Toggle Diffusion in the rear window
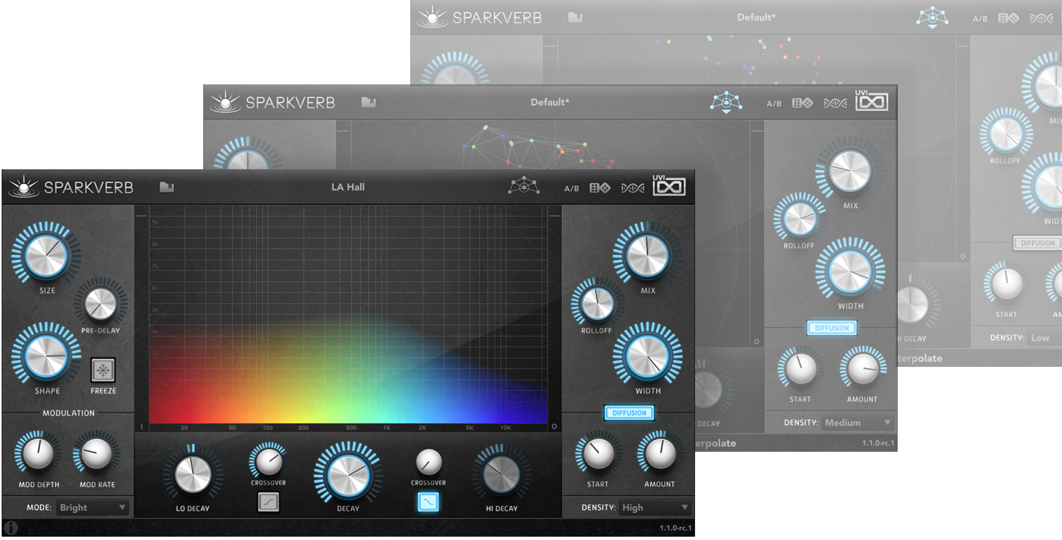Image resolution: width=1062 pixels, height=540 pixels. tap(1037, 243)
